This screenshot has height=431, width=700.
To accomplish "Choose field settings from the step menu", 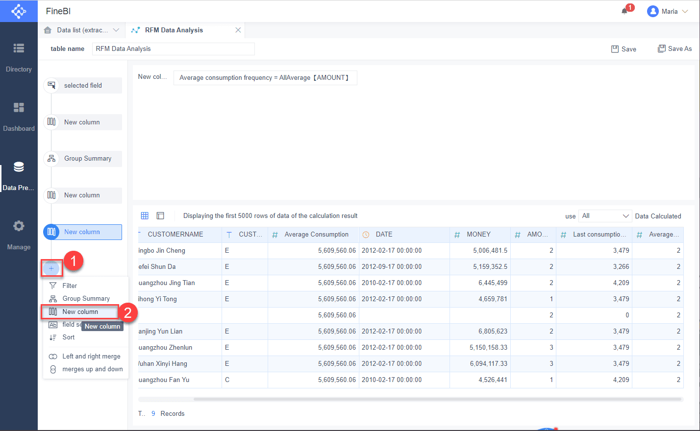I will (85, 324).
